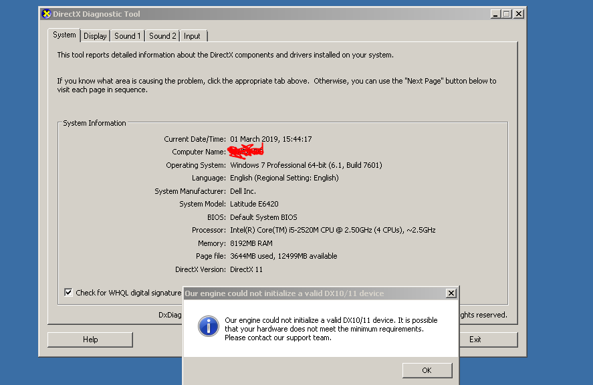Click the Memory value 8192MB RAM
Image resolution: width=593 pixels, height=385 pixels.
coord(251,243)
